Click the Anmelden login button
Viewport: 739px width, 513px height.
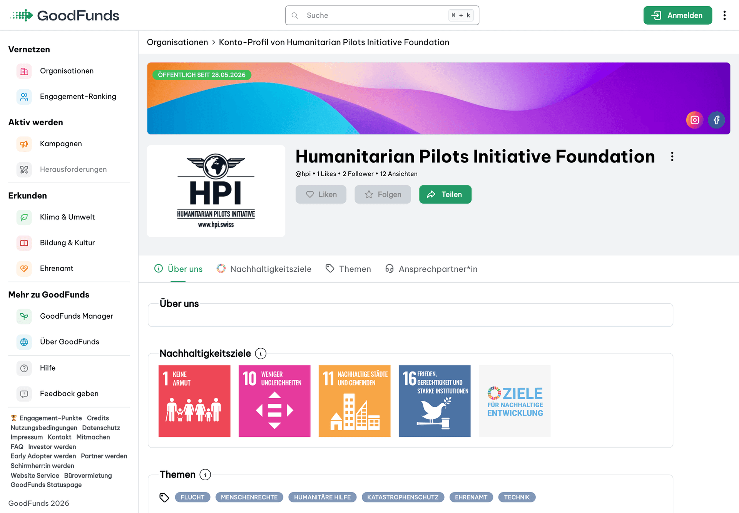678,15
